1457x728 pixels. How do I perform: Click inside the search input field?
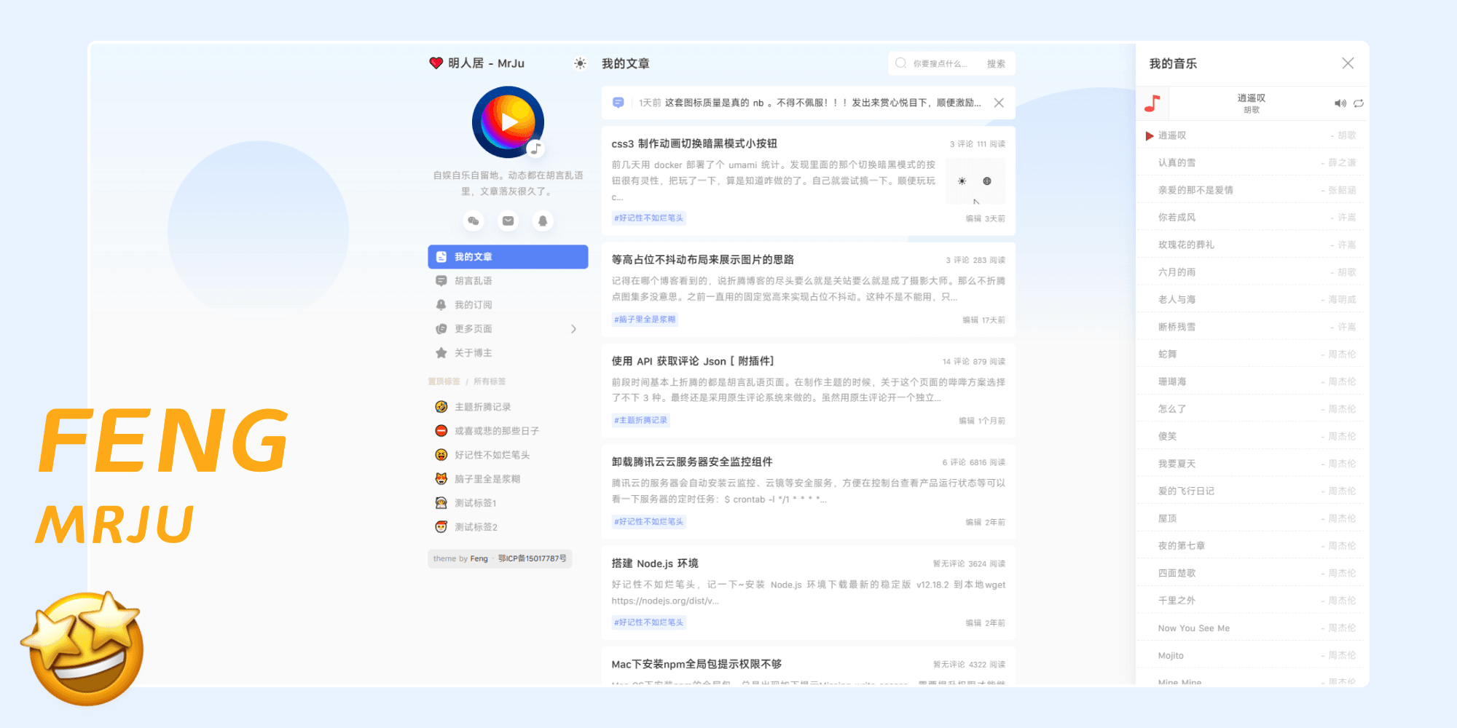coord(940,63)
